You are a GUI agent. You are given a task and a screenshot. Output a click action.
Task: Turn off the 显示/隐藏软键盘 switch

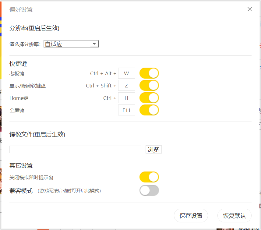coord(149,86)
